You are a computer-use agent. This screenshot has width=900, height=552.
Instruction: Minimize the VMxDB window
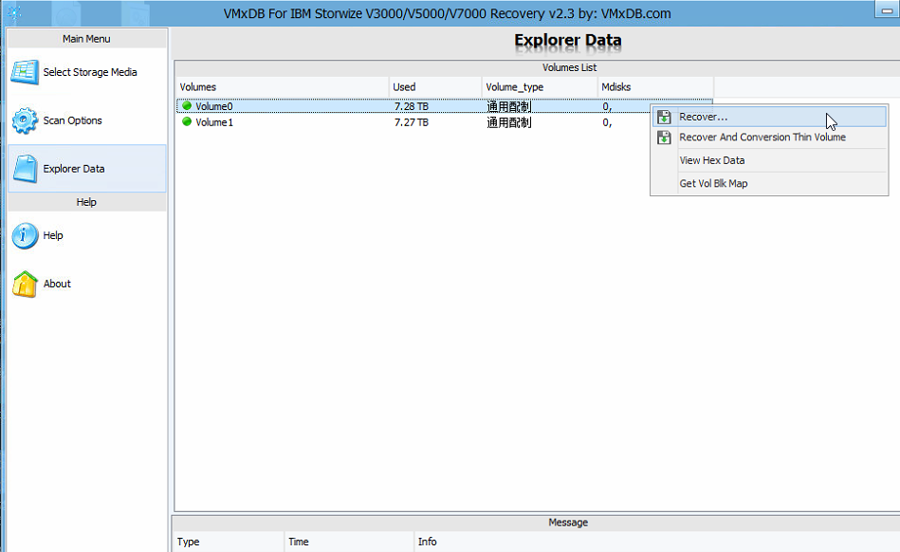(887, 9)
